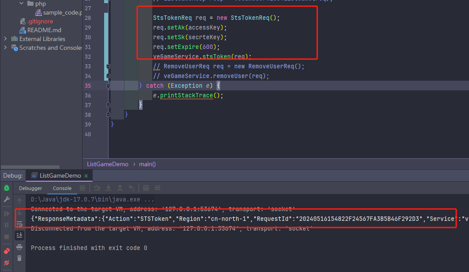Click the Pause Program icon
This screenshot has width=469, height=272.
click(x=7, y=225)
